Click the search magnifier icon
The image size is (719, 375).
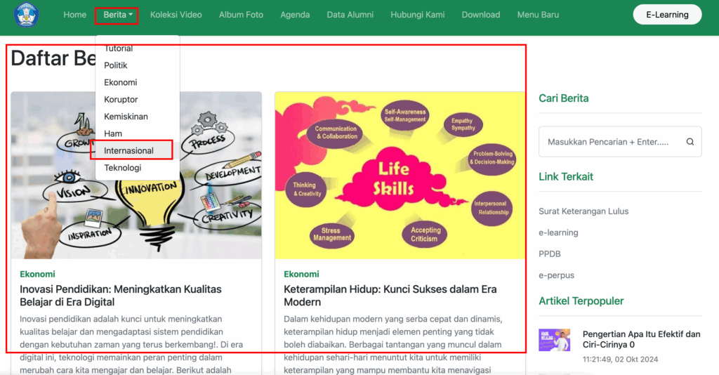690,142
